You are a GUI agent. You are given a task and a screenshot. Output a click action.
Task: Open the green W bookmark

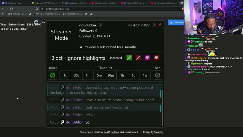24,14
